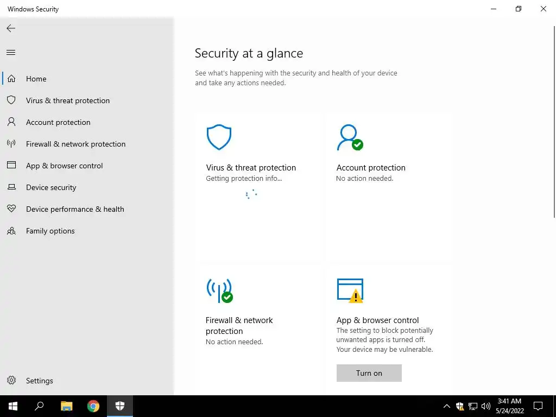Toggle the hamburger navigation menu
This screenshot has width=556, height=417.
tap(11, 53)
